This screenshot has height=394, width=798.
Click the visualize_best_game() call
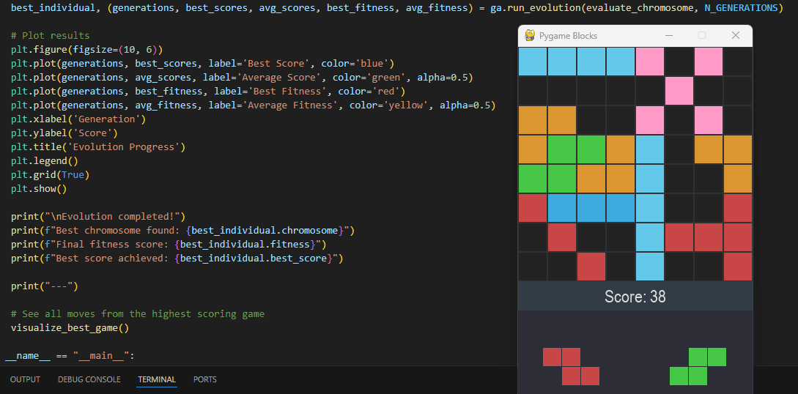[x=70, y=328]
